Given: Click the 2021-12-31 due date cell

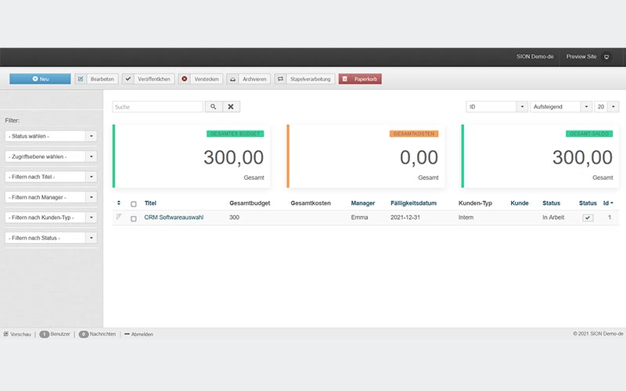Looking at the screenshot, I should [x=405, y=217].
